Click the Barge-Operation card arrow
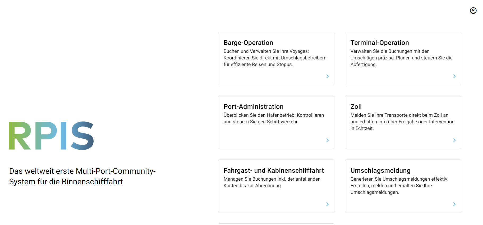Screen dimensions: 483x225 pos(327,76)
